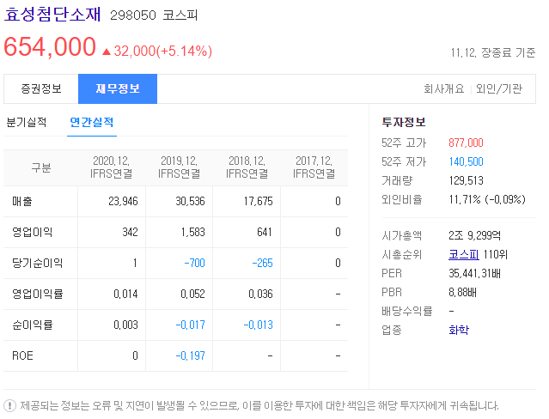The width and height of the screenshot is (549, 419).
Task: Click the price increase triangle icon
Action: coord(107,52)
